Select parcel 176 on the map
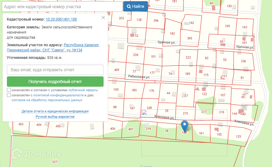 point(152,91)
